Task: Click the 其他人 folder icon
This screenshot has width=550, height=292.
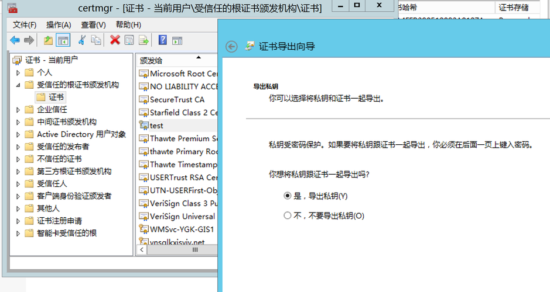Action: click(29, 208)
